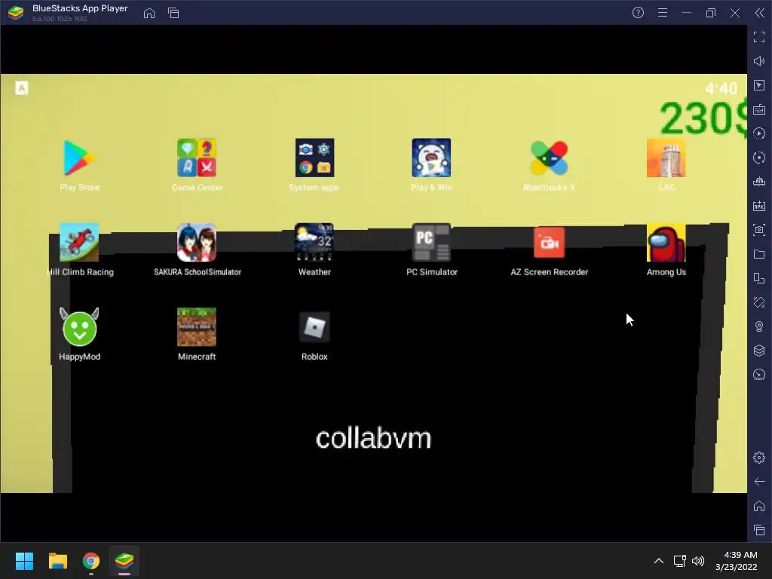Open the taskbar clock and date
This screenshot has width=772, height=579.
[737, 561]
